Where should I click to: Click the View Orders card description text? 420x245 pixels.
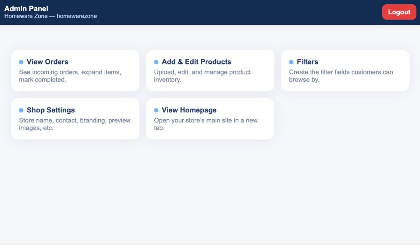click(70, 76)
